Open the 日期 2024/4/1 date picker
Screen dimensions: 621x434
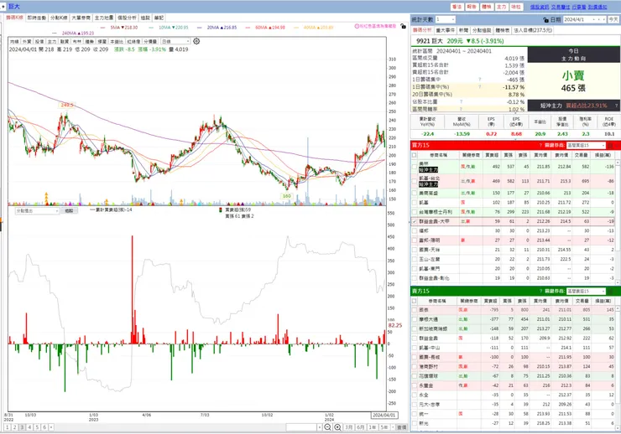(585, 19)
